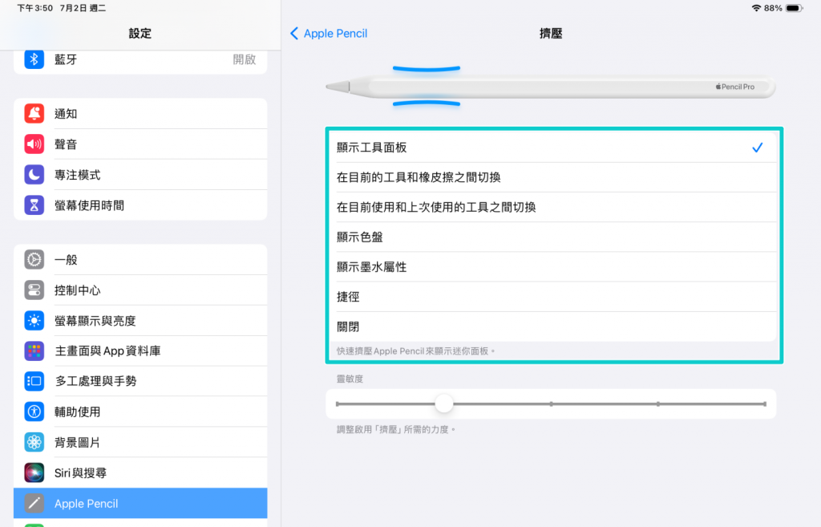Viewport: 821px width, 527px height.
Task: Tap the battery status icon
Action: pyautogui.click(x=795, y=8)
